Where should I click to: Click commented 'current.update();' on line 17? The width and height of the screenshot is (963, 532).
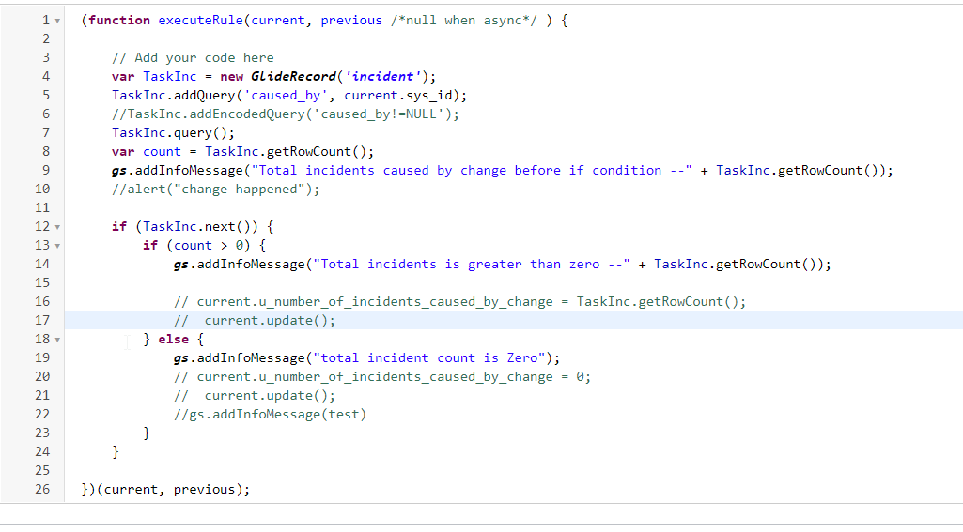point(255,320)
